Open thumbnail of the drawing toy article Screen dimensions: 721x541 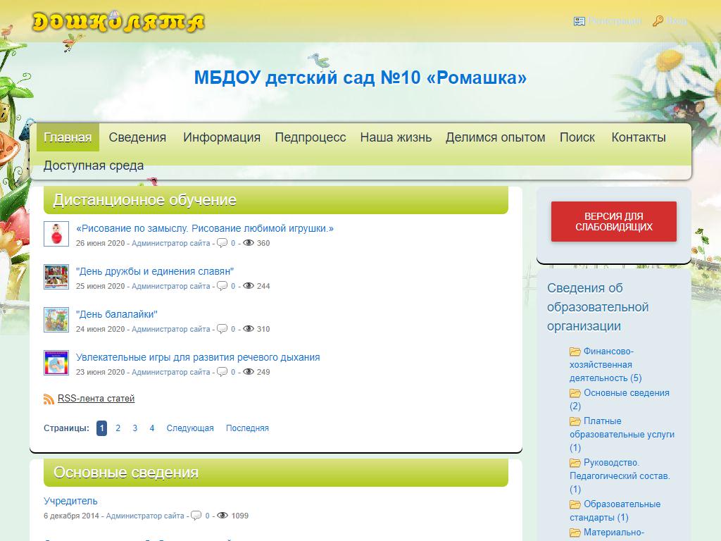[56, 234]
